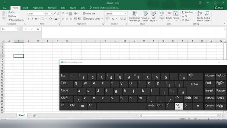Click the Paste clipboard icon
This screenshot has width=227, height=128.
(4, 14)
